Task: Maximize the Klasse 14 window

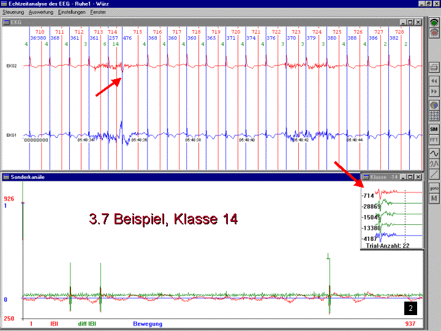Action: coord(410,177)
